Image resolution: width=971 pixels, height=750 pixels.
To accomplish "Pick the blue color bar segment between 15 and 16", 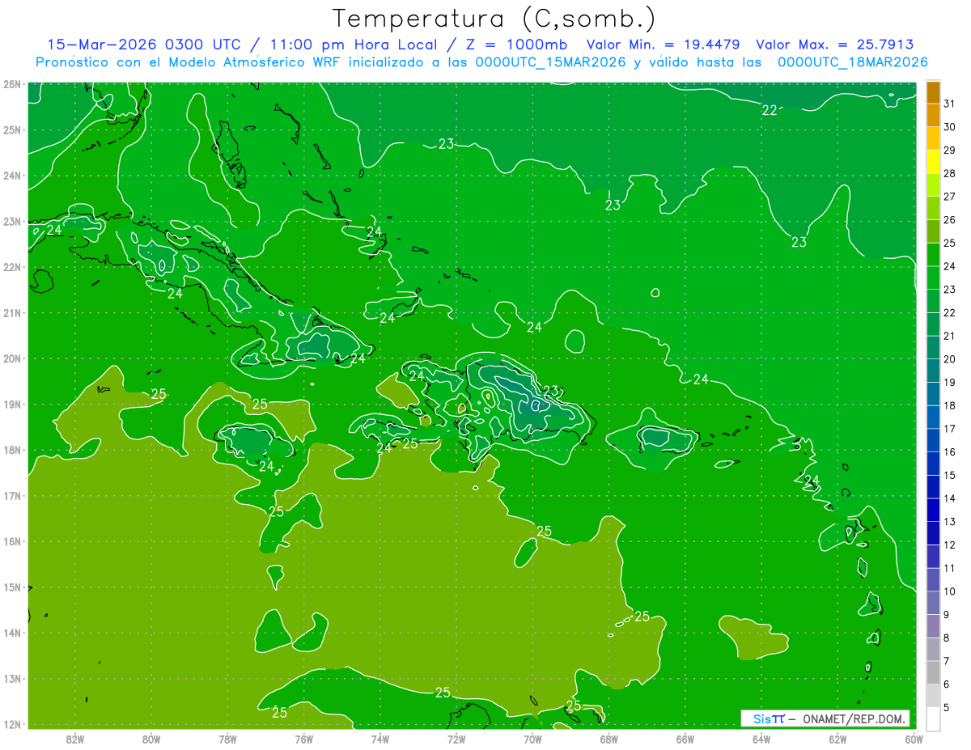I will click(x=933, y=464).
